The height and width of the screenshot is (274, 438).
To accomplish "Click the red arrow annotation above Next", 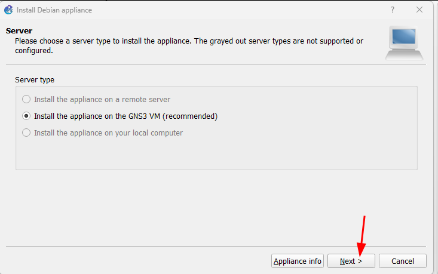I will pos(363,233).
